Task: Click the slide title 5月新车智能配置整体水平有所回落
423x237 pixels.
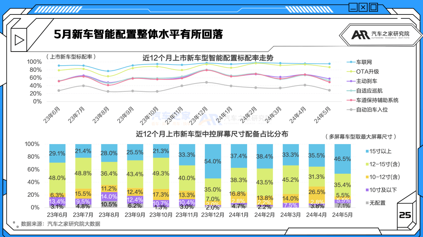Action: click(x=138, y=34)
